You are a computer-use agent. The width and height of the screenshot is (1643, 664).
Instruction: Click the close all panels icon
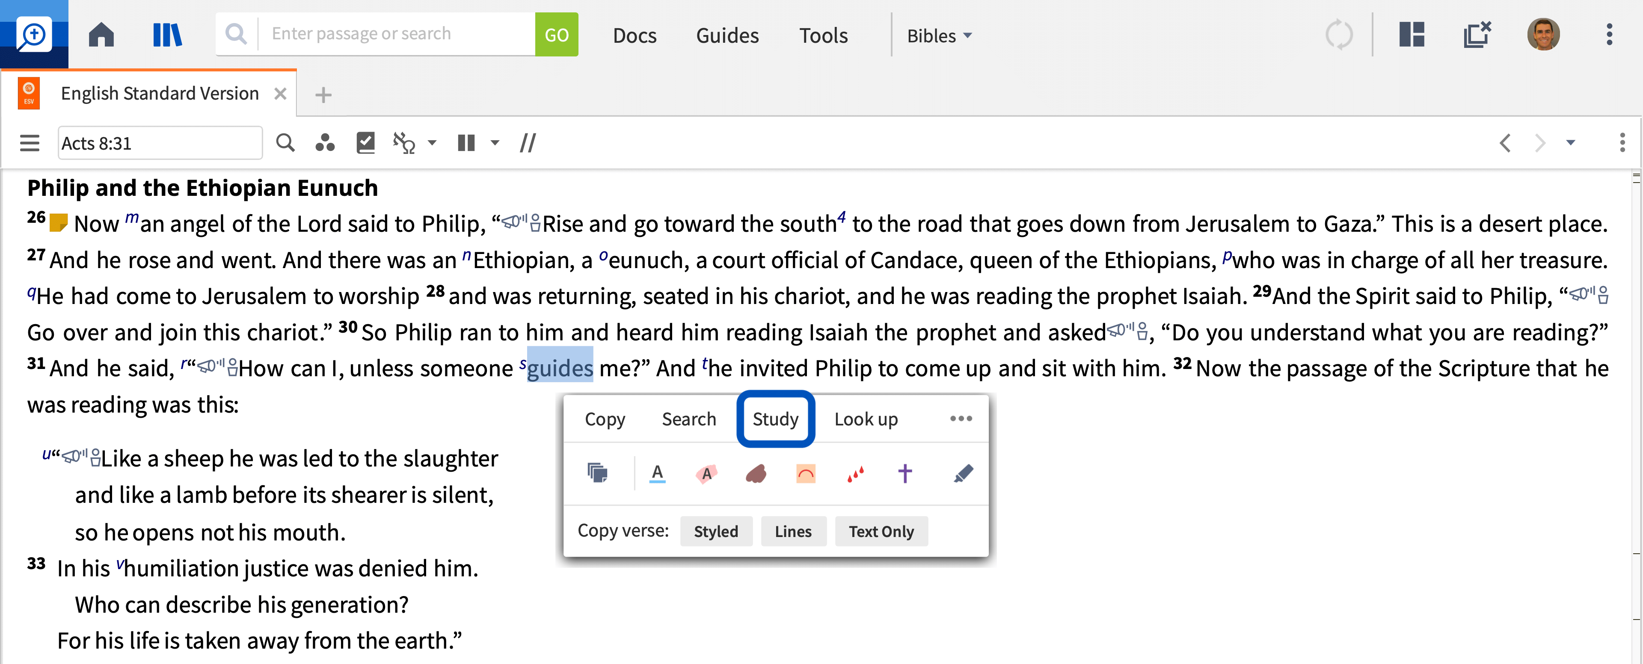click(1476, 34)
